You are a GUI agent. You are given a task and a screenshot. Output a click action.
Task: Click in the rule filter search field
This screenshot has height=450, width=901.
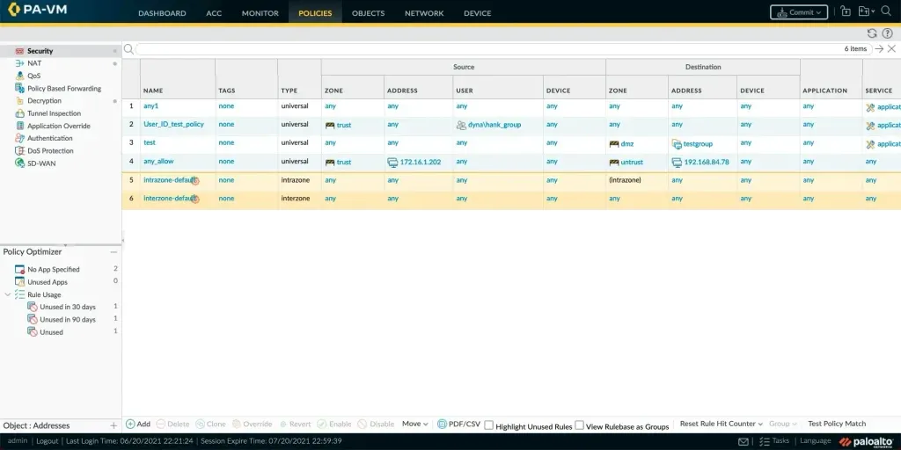(488, 49)
